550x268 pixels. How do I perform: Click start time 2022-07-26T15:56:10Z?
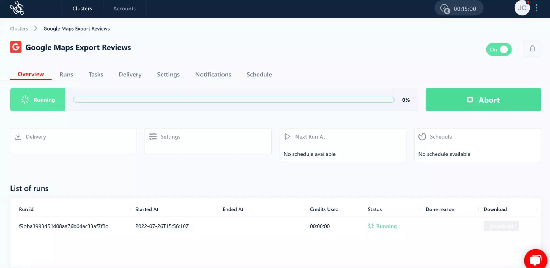click(x=162, y=226)
